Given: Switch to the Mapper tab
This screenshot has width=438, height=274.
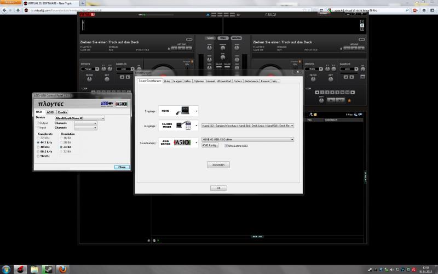Looking at the screenshot, I should 177,81.
